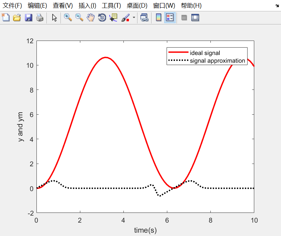Viewport: 281px width, 236px height.
Task: Activate the Pan tool
Action: (90, 17)
